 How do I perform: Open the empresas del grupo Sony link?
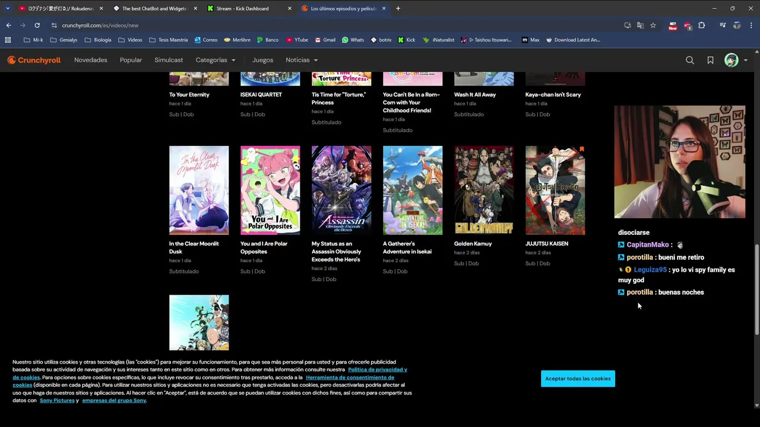pos(114,400)
